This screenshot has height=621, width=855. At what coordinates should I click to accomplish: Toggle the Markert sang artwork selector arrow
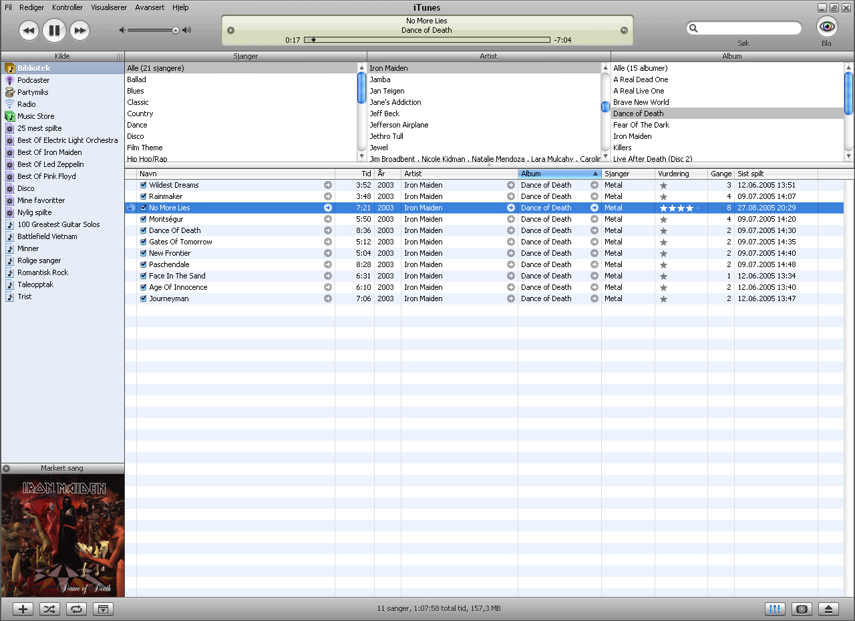pyautogui.click(x=6, y=468)
